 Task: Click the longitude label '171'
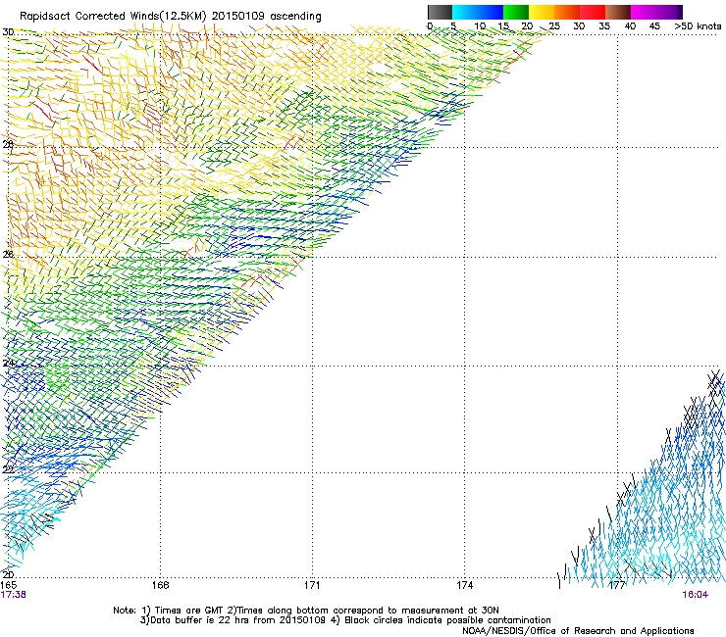(312, 585)
